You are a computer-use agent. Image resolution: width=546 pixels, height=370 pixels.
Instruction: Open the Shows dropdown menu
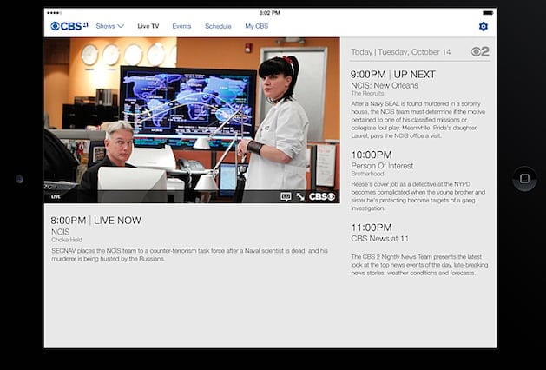(110, 26)
